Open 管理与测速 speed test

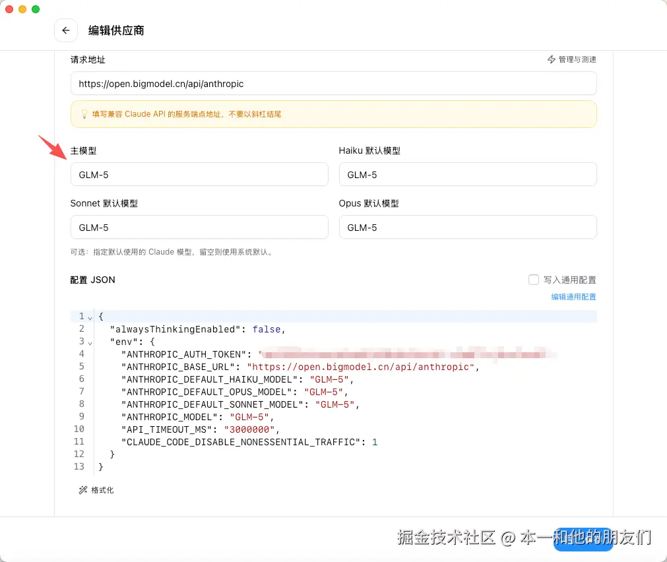click(572, 59)
